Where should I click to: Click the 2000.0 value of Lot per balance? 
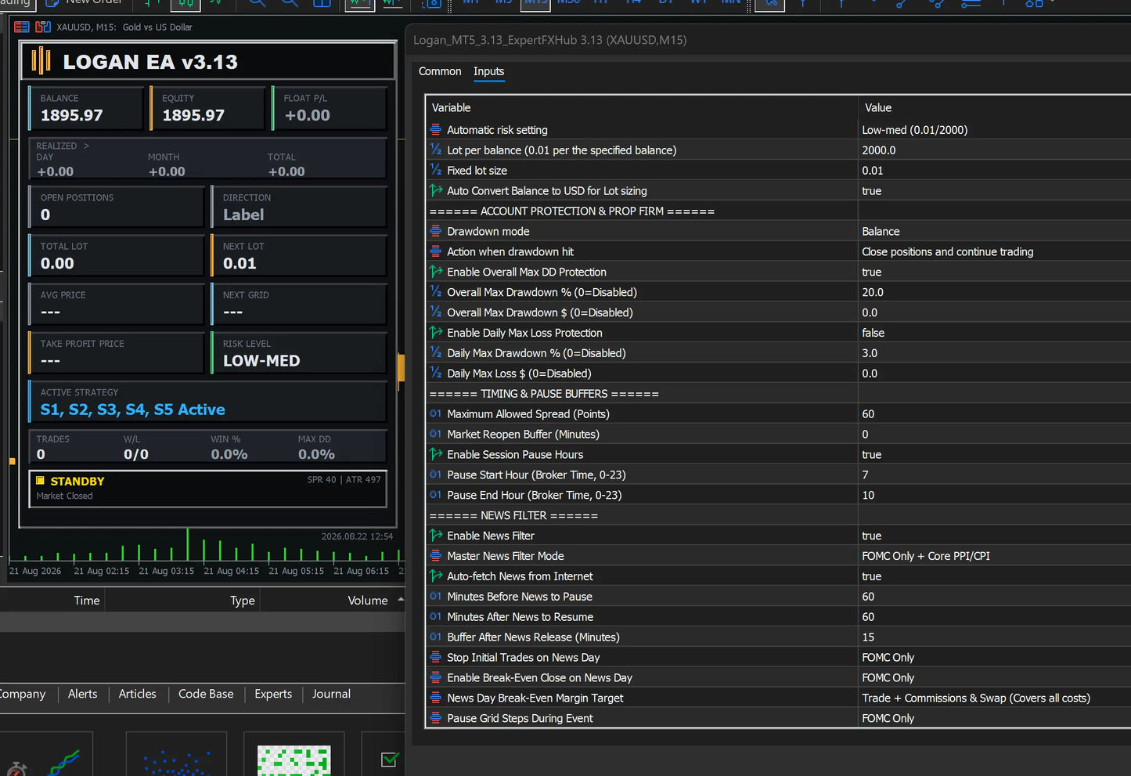tap(879, 150)
